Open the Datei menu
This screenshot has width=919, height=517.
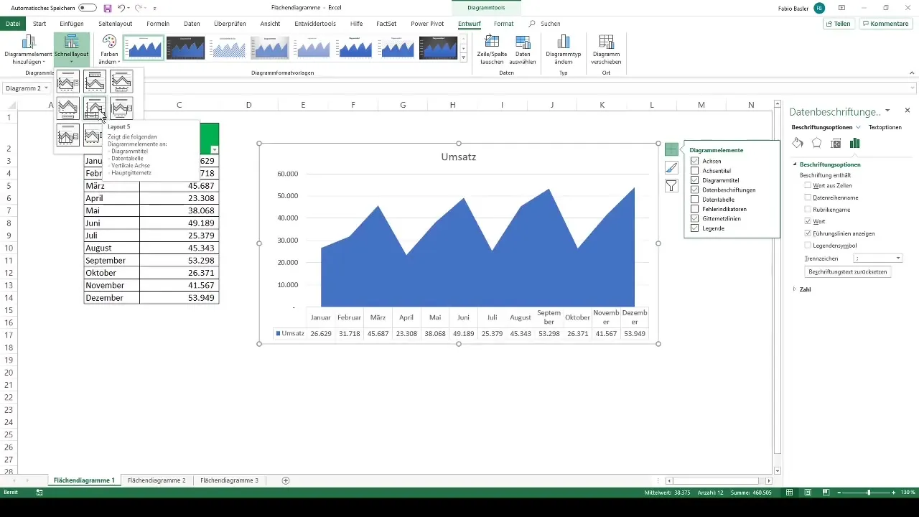pyautogui.click(x=13, y=24)
